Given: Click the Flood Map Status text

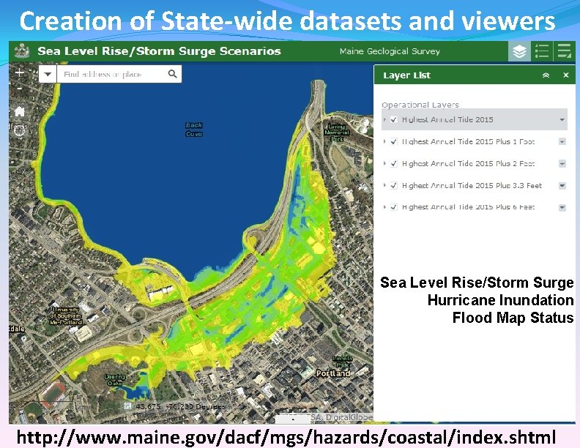Looking at the screenshot, I should click(x=513, y=318).
